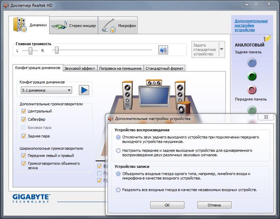Select combine input jacks of one type option
The height and width of the screenshot is (219, 280).
coord(118,173)
